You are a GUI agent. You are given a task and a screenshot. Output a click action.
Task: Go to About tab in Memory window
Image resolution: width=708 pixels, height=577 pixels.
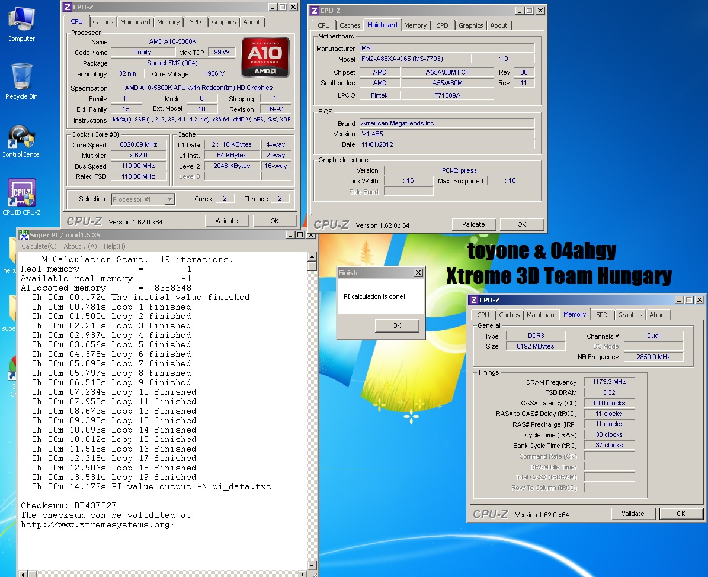pyautogui.click(x=658, y=315)
